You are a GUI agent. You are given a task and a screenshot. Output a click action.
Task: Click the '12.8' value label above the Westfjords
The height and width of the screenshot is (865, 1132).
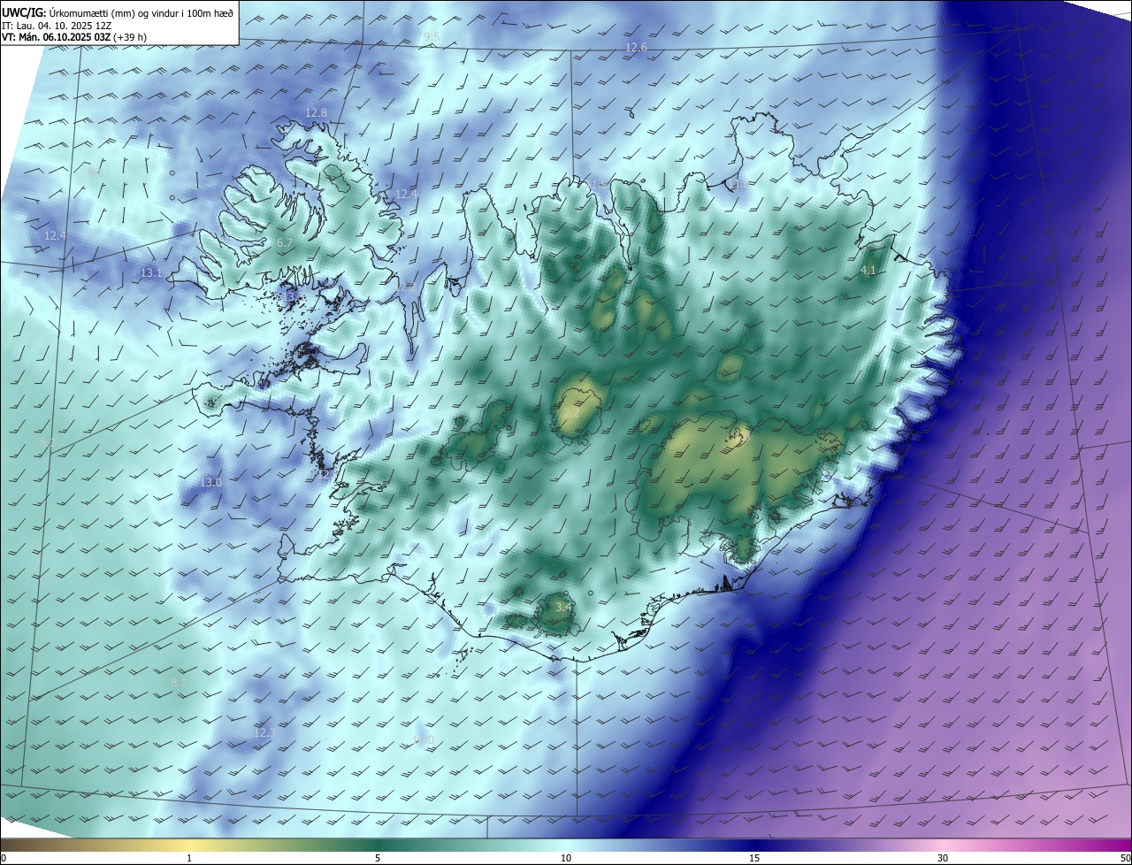(x=316, y=112)
